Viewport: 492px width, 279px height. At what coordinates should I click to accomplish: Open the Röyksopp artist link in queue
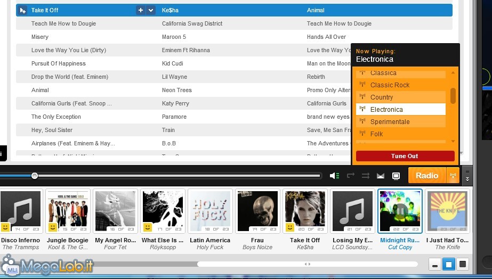tap(163, 248)
